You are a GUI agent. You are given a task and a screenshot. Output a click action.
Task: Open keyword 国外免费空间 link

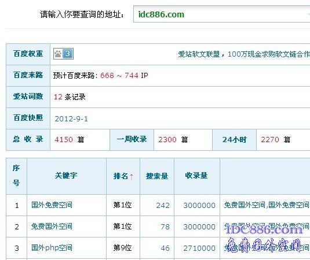pos(52,205)
